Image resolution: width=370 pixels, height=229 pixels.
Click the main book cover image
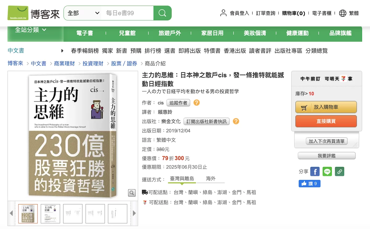73,135
